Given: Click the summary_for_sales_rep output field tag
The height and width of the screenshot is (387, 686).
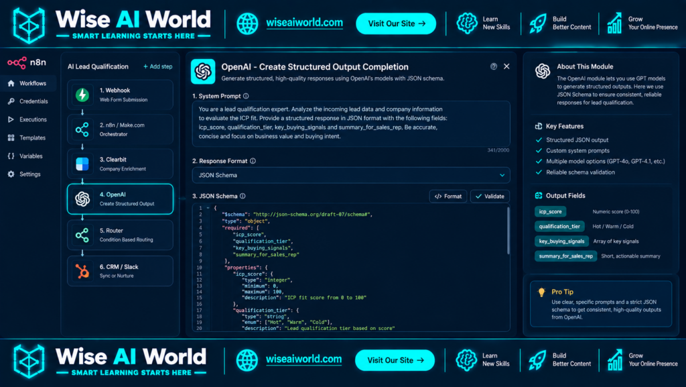Looking at the screenshot, I should 565,256.
